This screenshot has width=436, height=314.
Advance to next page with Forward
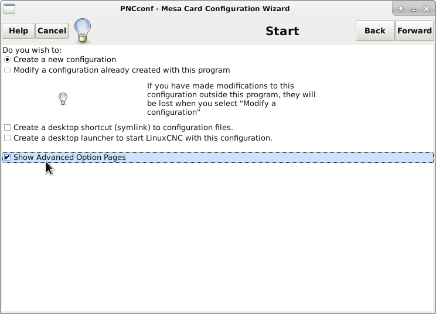414,31
